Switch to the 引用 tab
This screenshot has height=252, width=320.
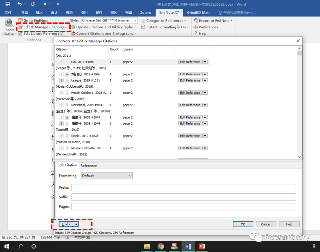coord(84,12)
